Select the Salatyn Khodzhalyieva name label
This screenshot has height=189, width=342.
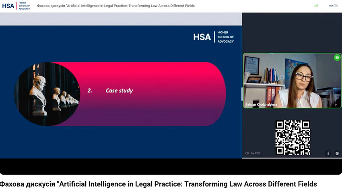[261, 105]
